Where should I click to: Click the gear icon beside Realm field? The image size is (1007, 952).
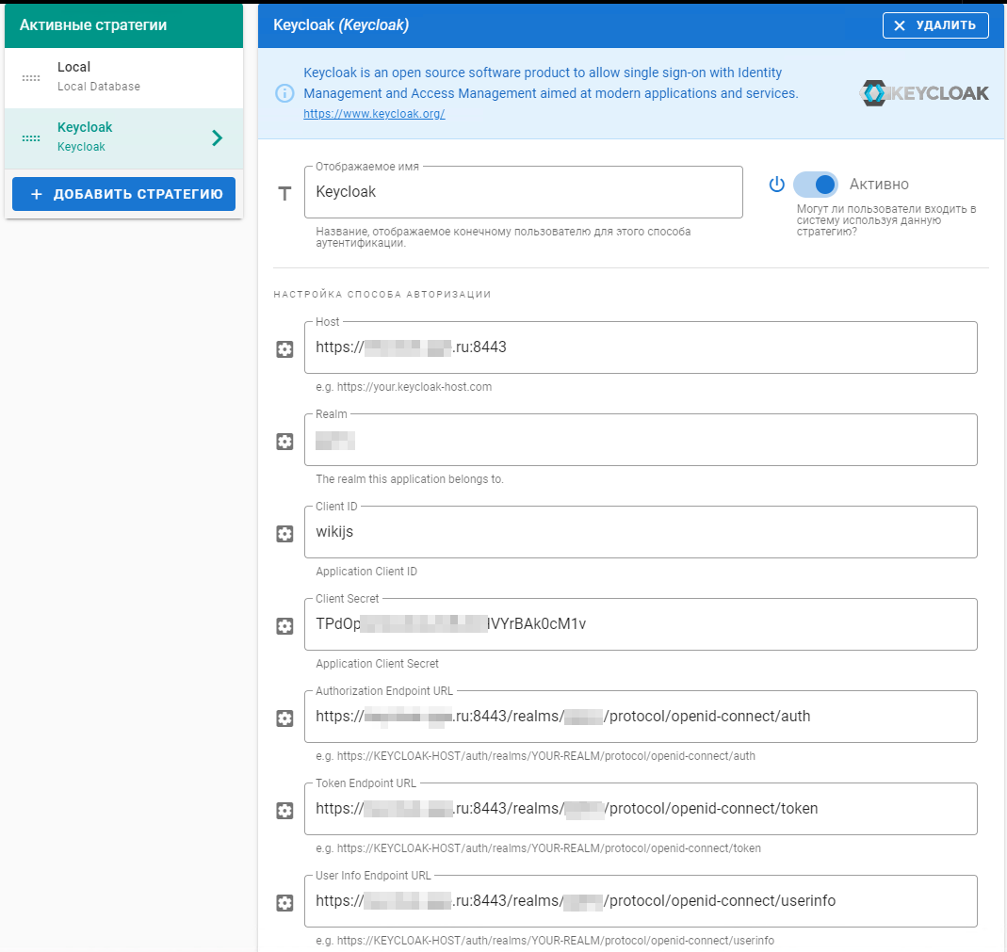[x=284, y=442]
